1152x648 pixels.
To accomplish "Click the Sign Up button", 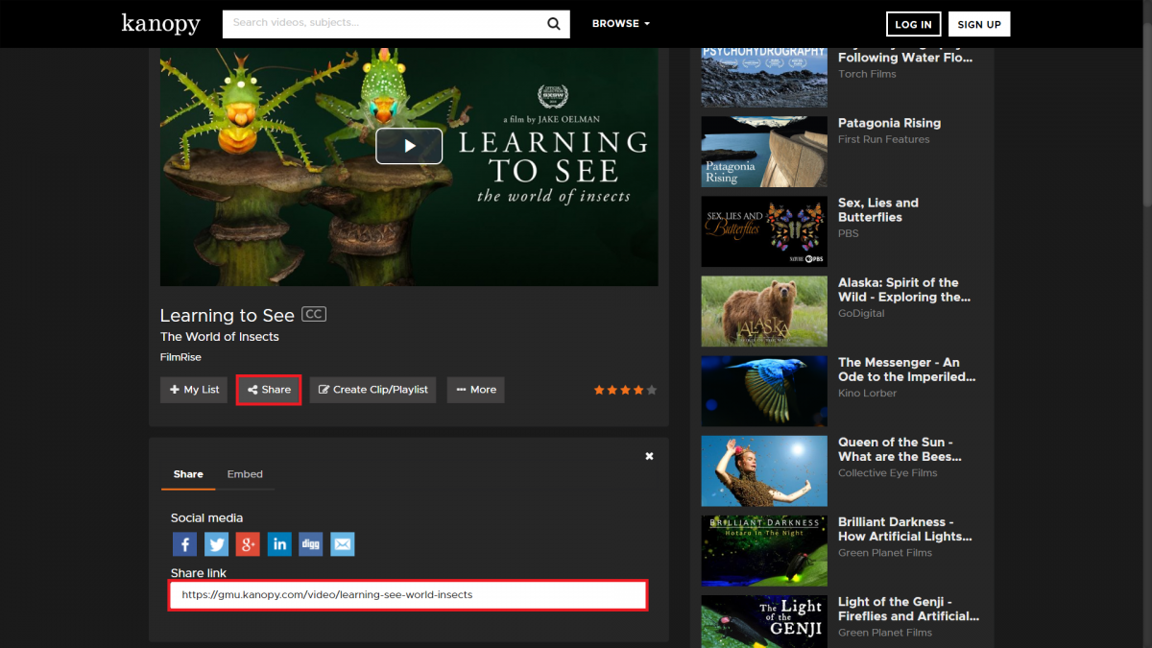I will 978,25.
